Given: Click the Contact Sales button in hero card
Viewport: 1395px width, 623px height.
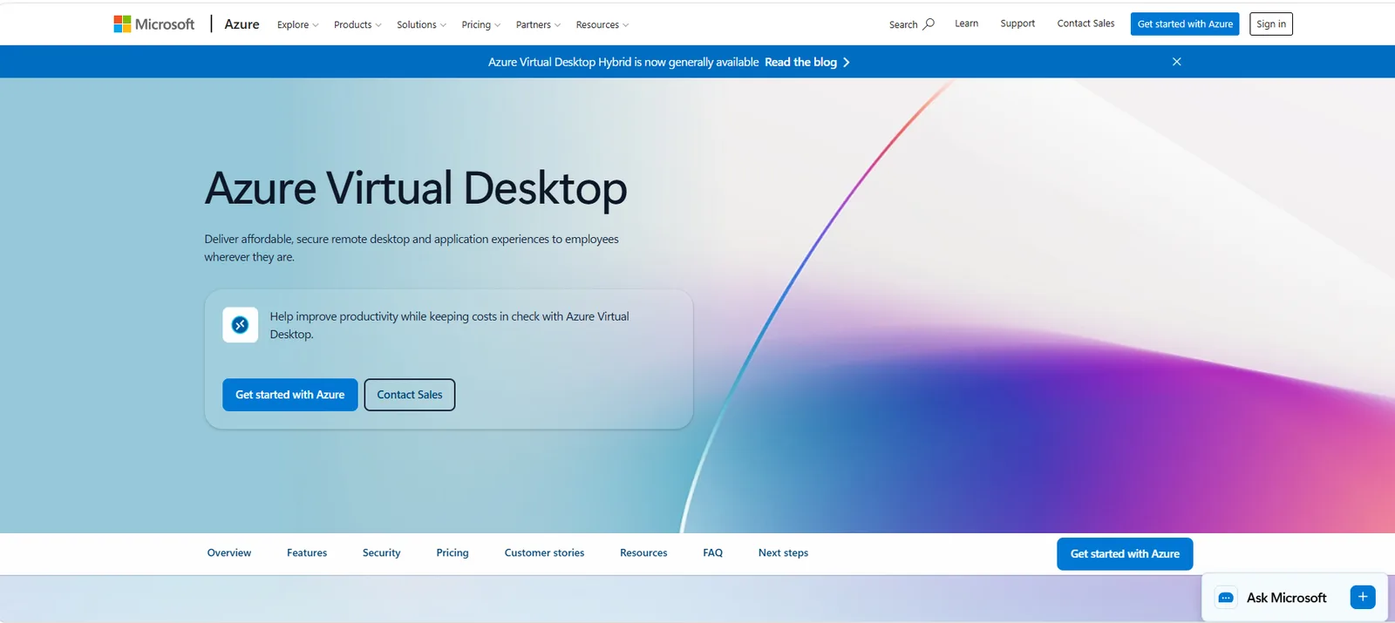Looking at the screenshot, I should [x=410, y=395].
